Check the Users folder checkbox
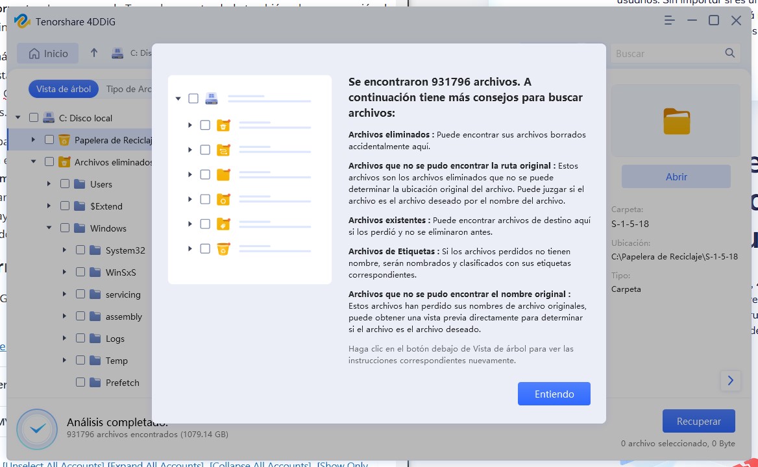This screenshot has width=758, height=467. 65,184
